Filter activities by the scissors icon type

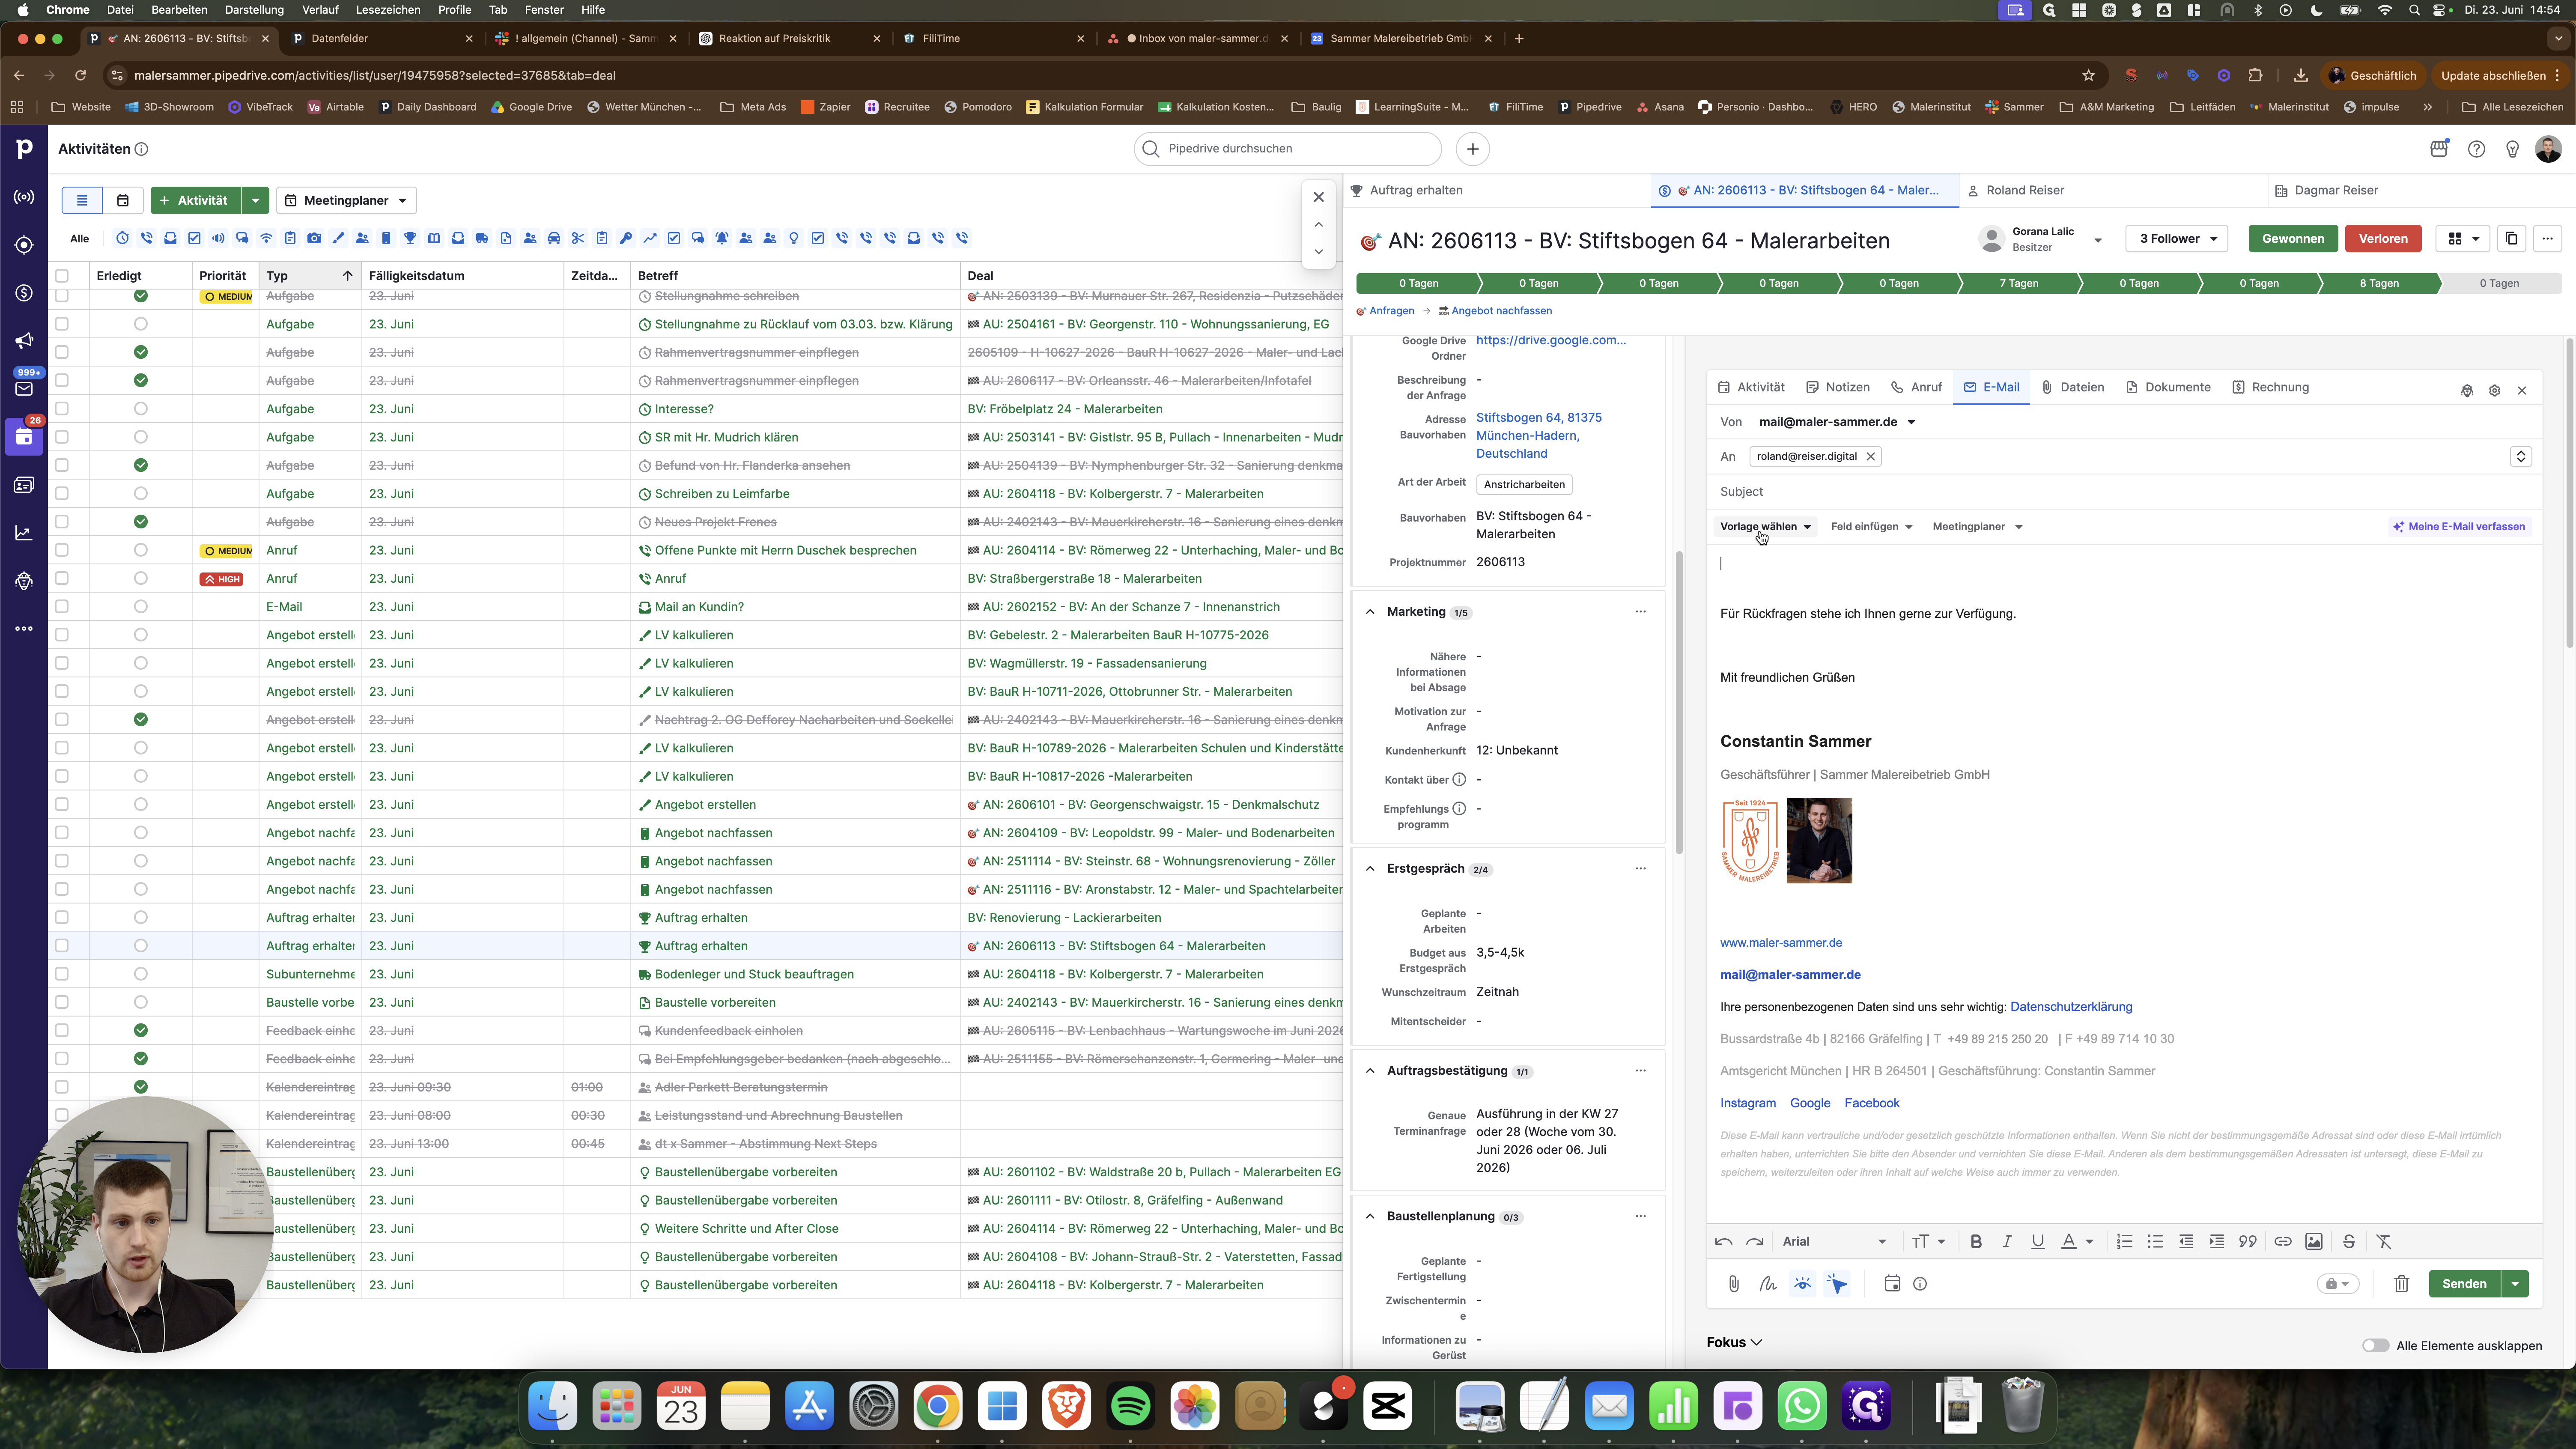click(x=578, y=239)
